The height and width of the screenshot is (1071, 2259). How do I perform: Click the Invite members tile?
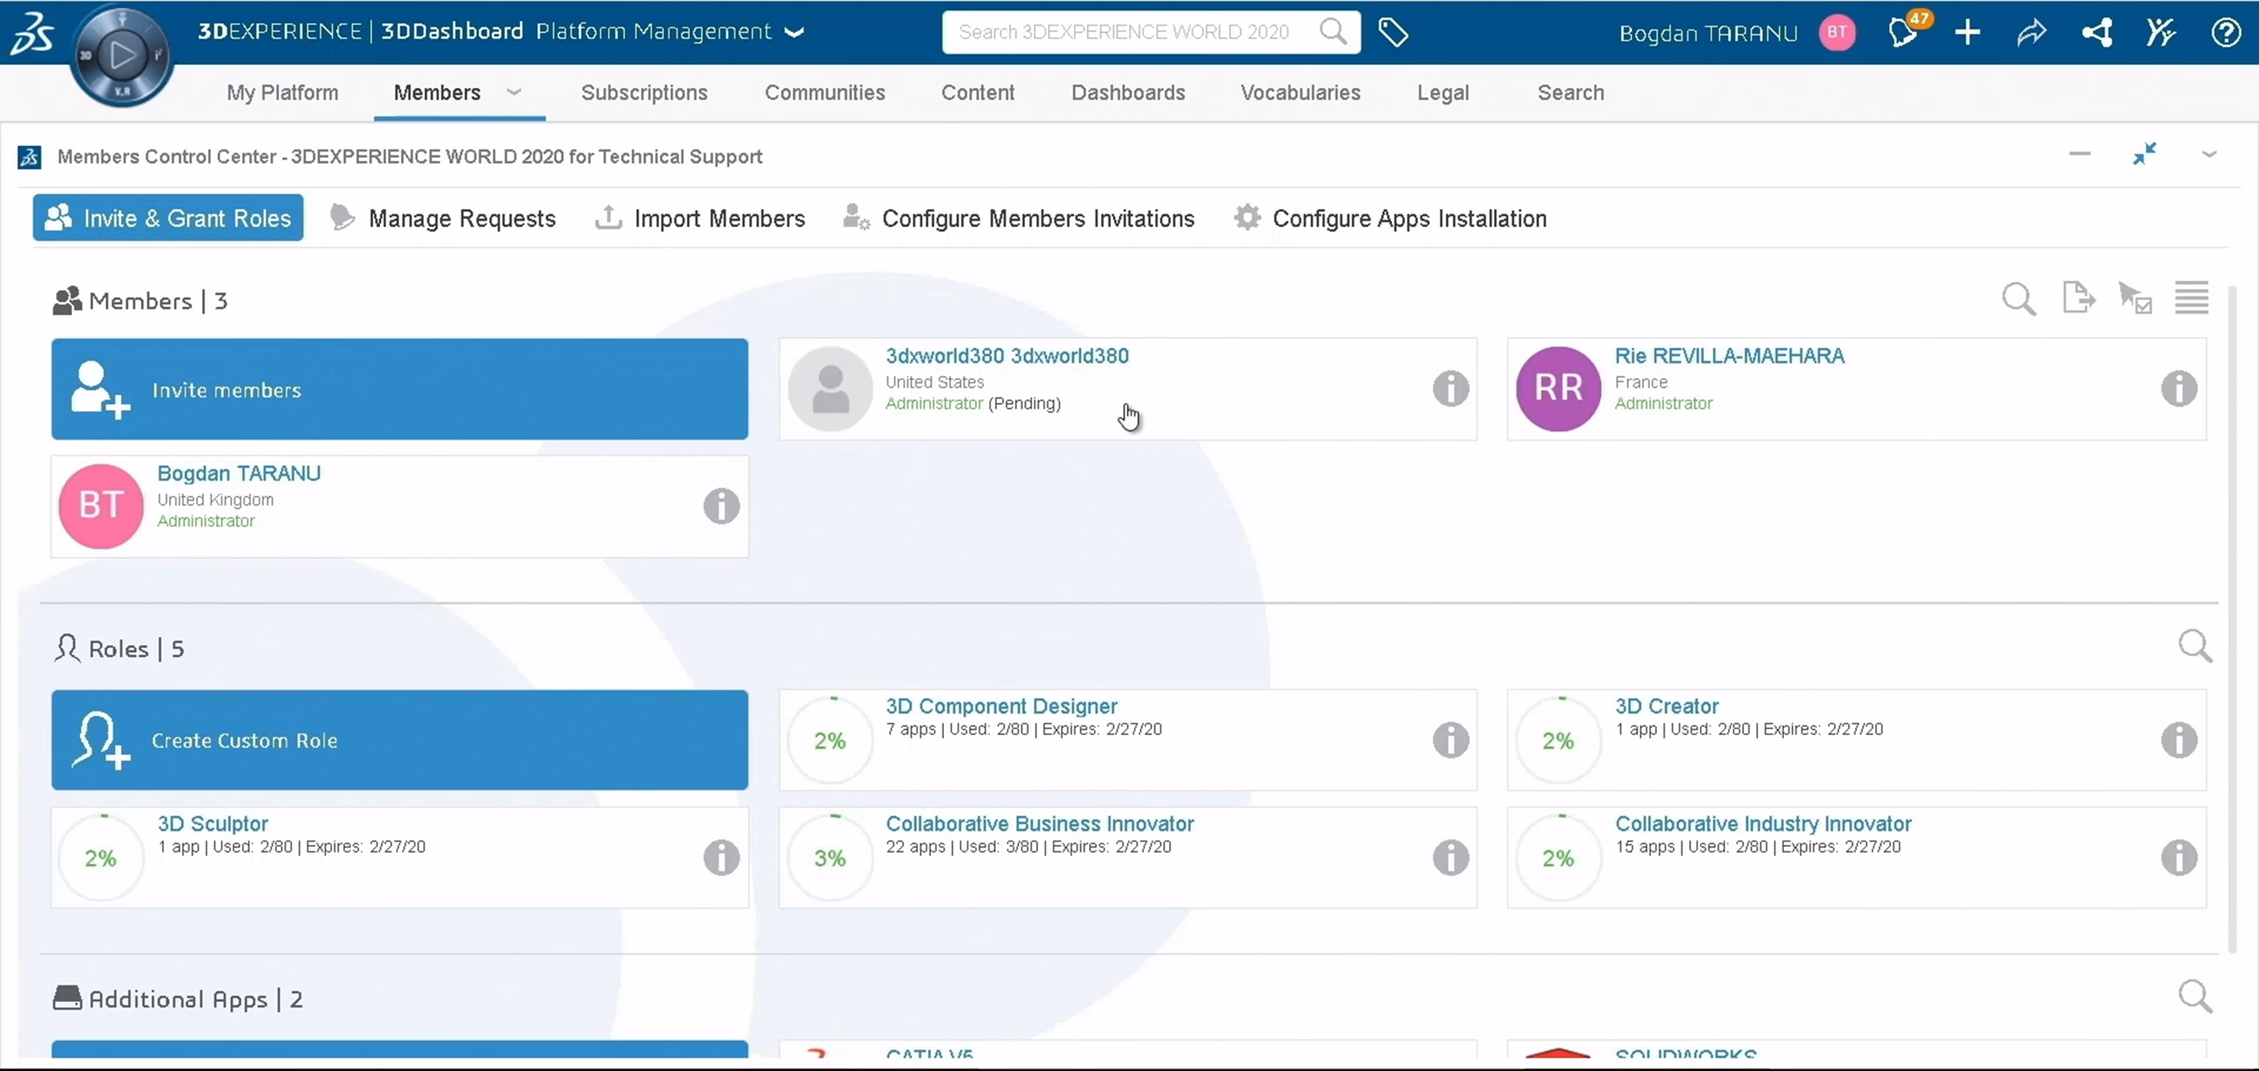coord(400,389)
